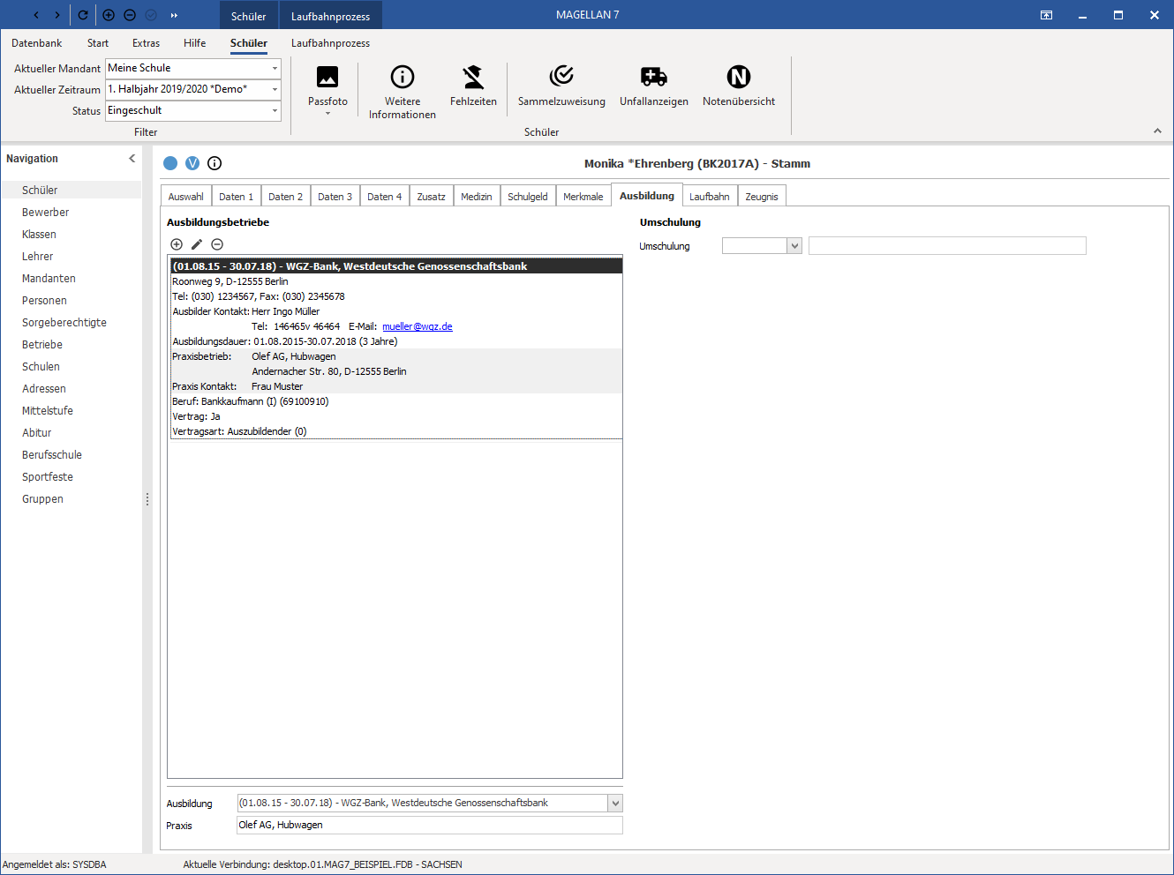Select Berufsschule in the navigation
Screen dimensions: 1174x875
[52, 455]
